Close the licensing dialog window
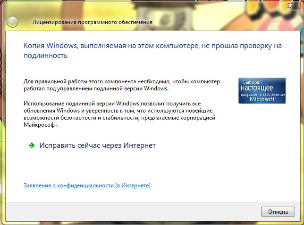The height and width of the screenshot is (225, 304). pos(290,6)
